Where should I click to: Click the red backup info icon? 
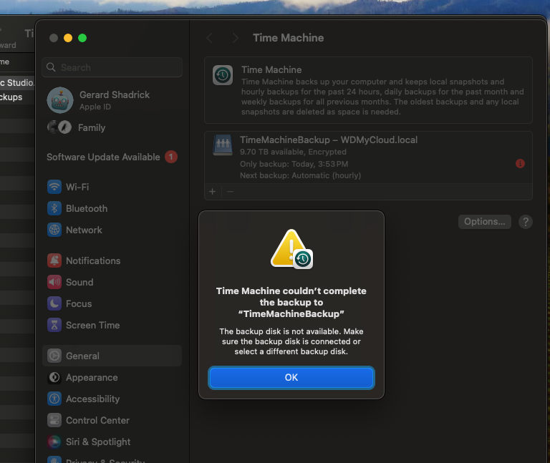click(x=520, y=163)
